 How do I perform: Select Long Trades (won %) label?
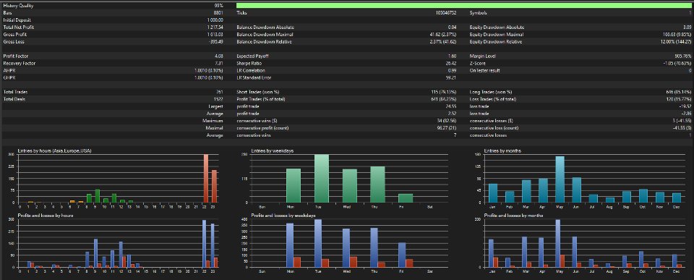pos(490,92)
